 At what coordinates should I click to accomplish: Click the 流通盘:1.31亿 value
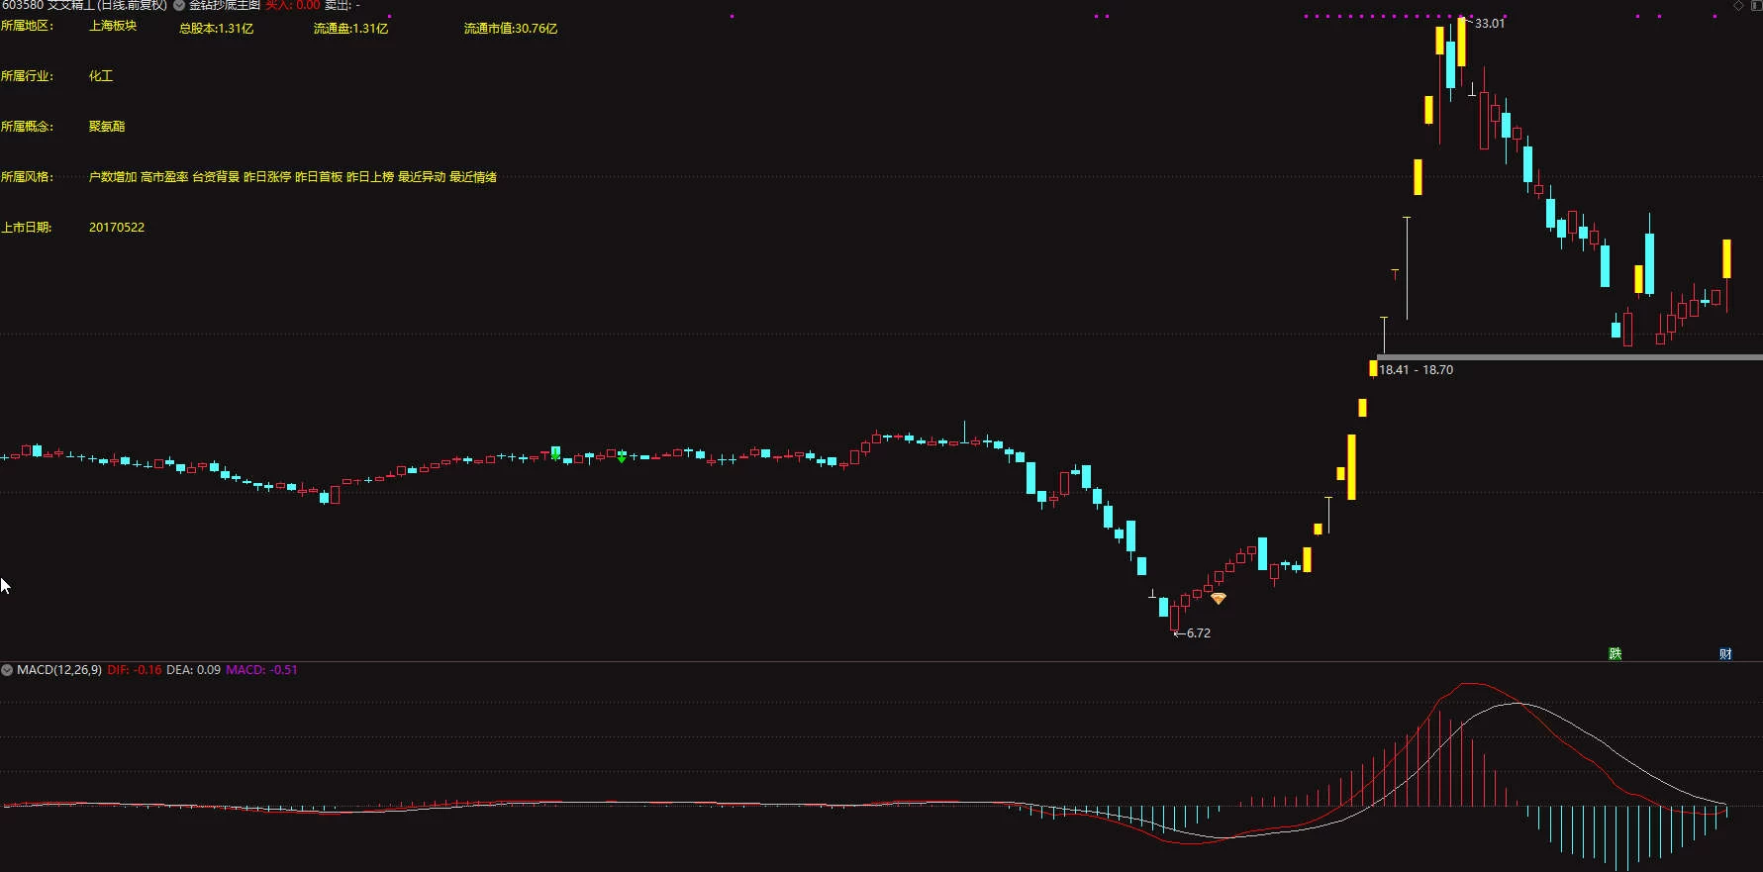[351, 29]
